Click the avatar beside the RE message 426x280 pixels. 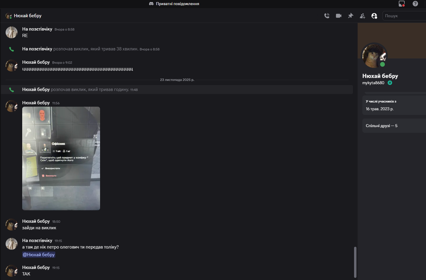click(x=12, y=32)
